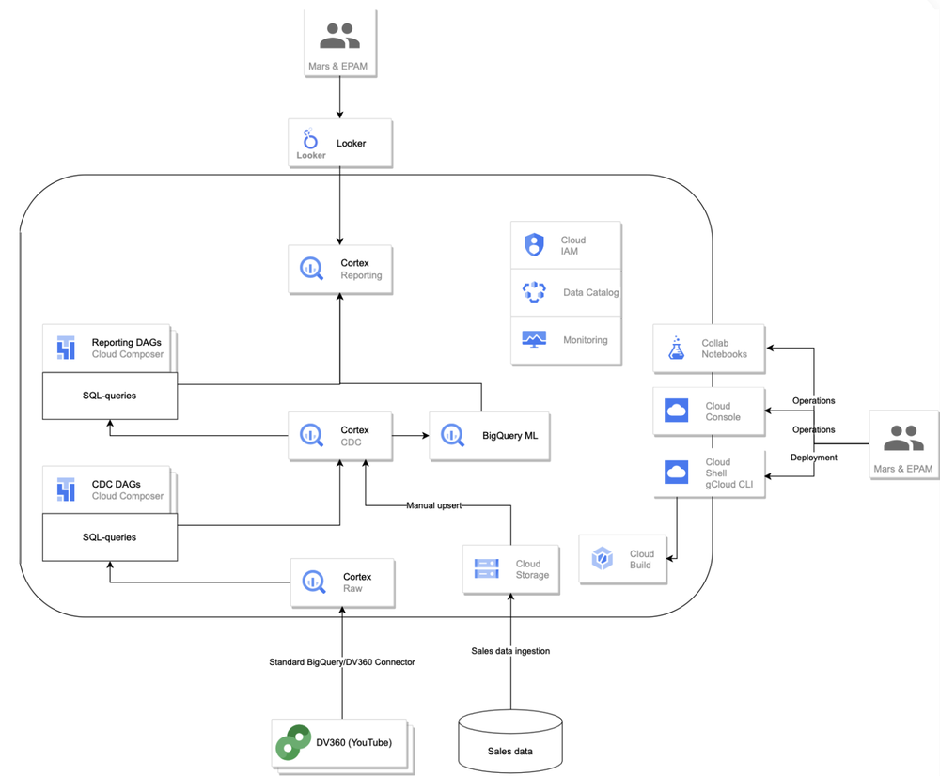The width and height of the screenshot is (940, 776).
Task: Click the Cortex Raw BigQuery icon
Action: click(314, 582)
